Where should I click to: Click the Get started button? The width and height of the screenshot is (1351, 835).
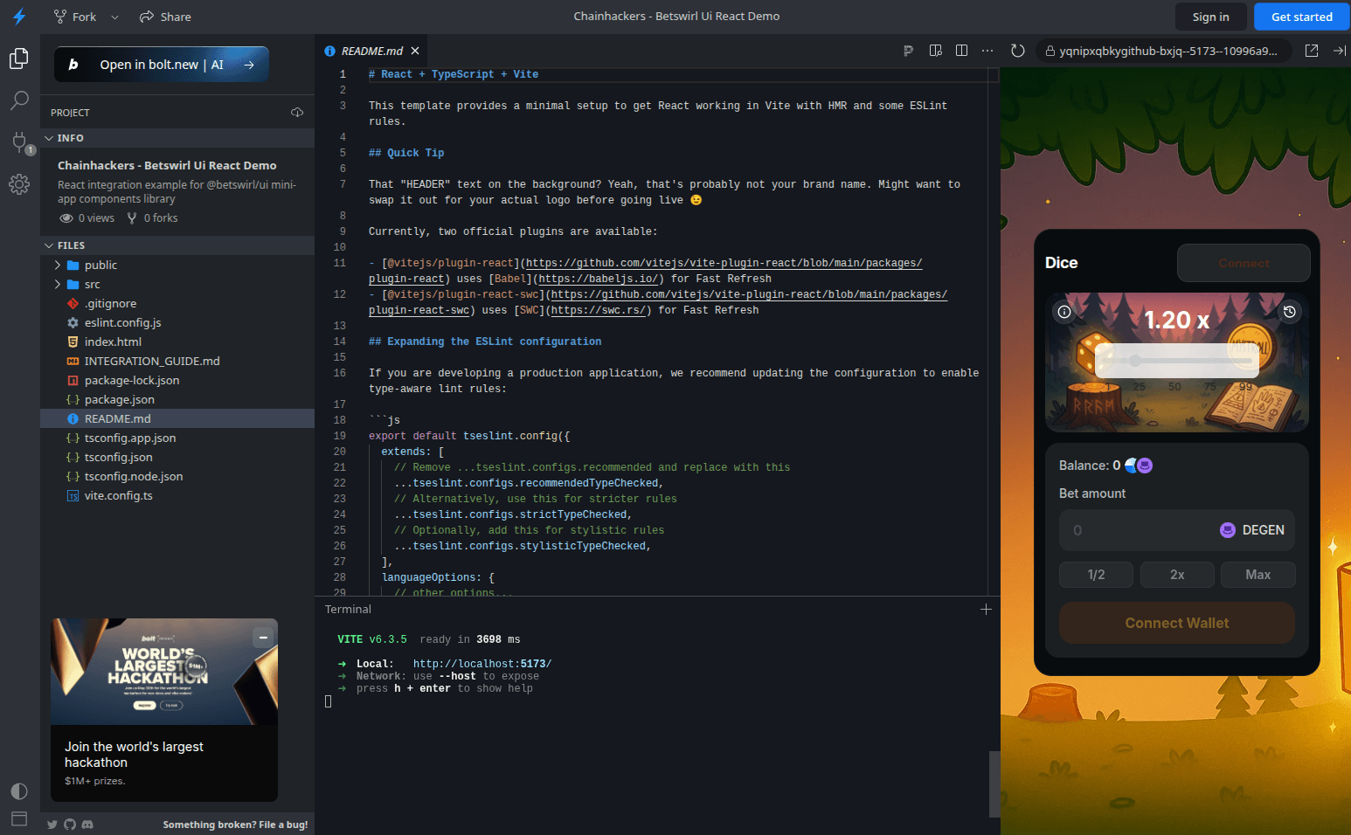click(x=1302, y=17)
